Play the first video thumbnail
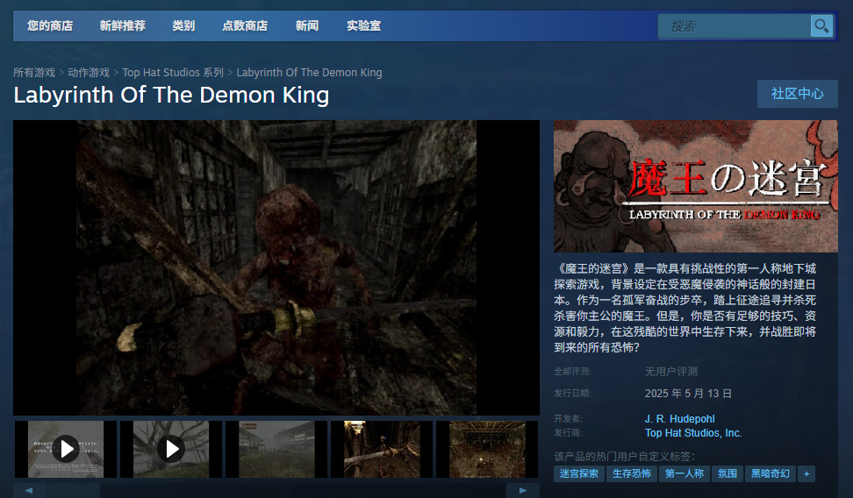Screen dimensions: 853x498 click(x=66, y=449)
